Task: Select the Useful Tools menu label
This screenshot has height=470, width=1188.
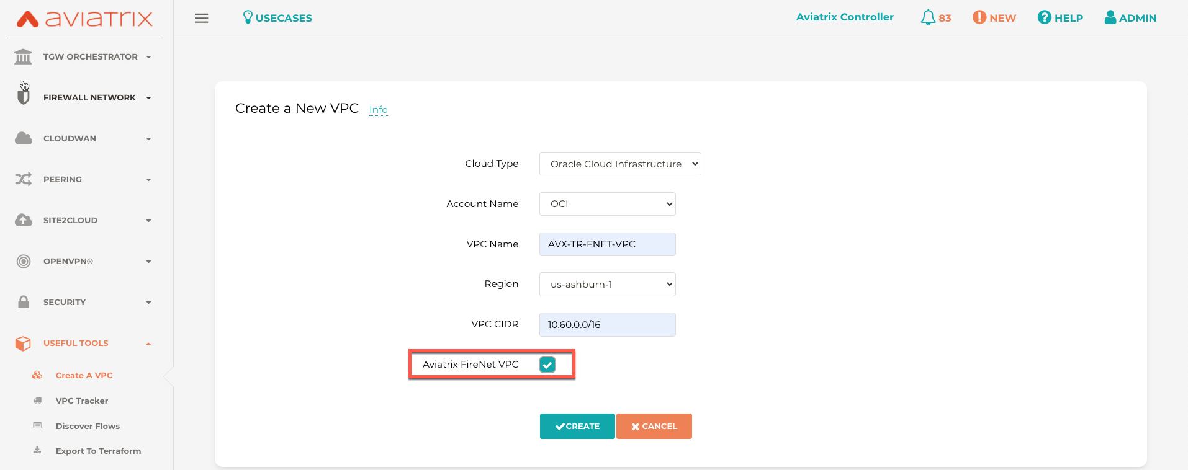Action: 76,343
